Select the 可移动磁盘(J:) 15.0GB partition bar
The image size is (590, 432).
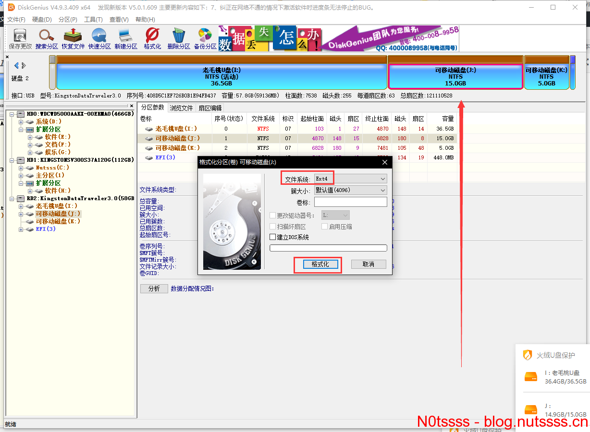455,72
